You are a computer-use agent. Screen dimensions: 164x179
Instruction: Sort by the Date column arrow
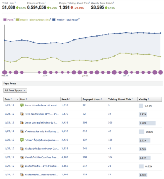click(18, 99)
